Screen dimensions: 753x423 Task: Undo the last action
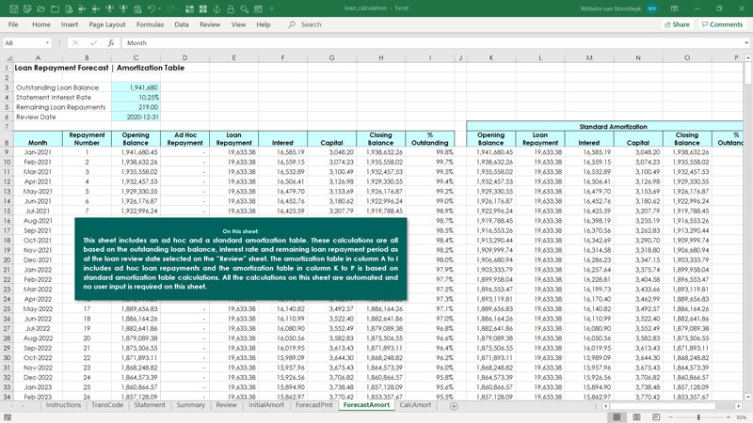point(152,8)
